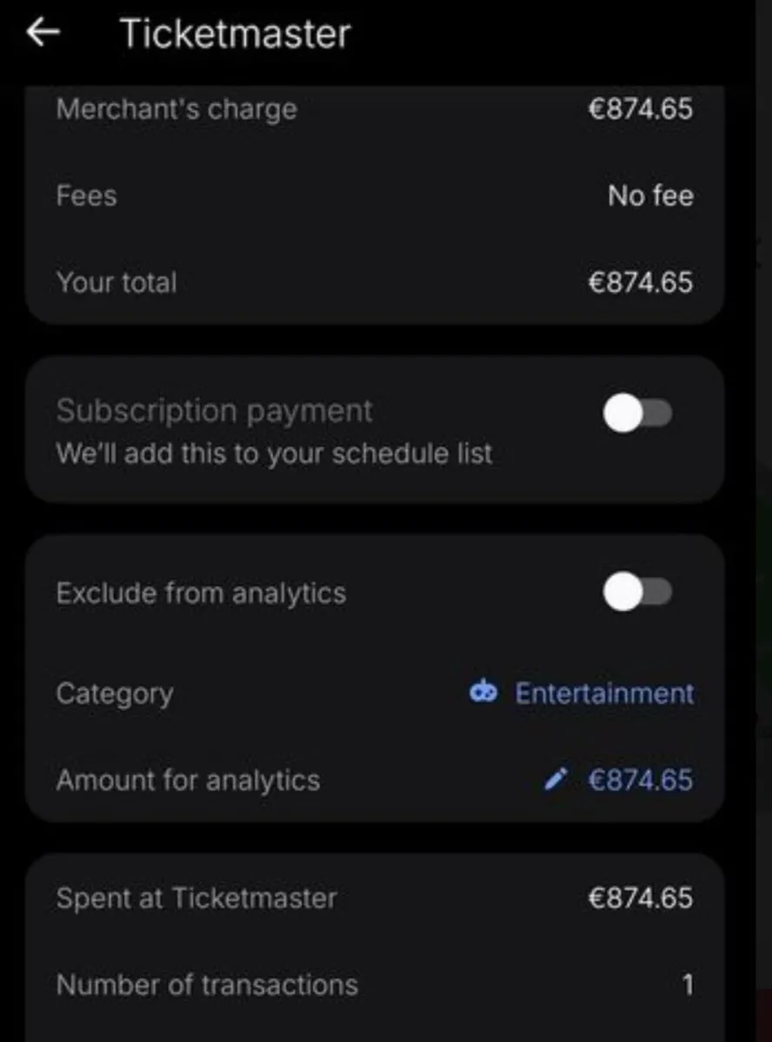Click the Spent at Ticketmaster row label
772x1042 pixels.
[196, 898]
